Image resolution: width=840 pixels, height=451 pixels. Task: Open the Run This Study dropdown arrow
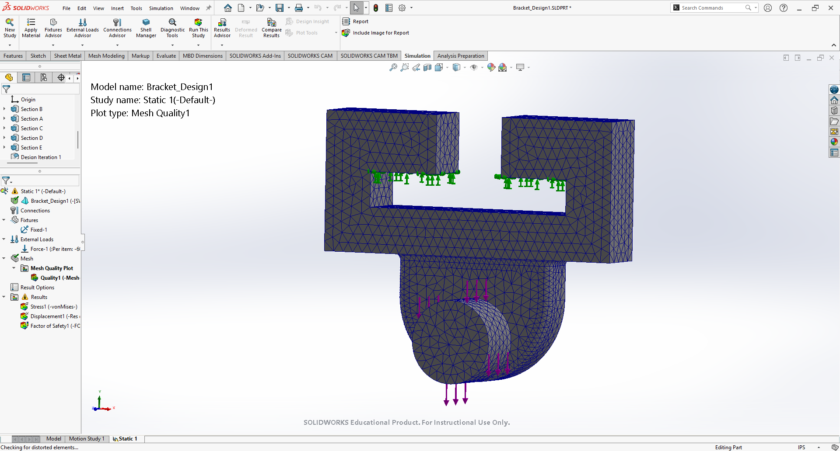[198, 45]
